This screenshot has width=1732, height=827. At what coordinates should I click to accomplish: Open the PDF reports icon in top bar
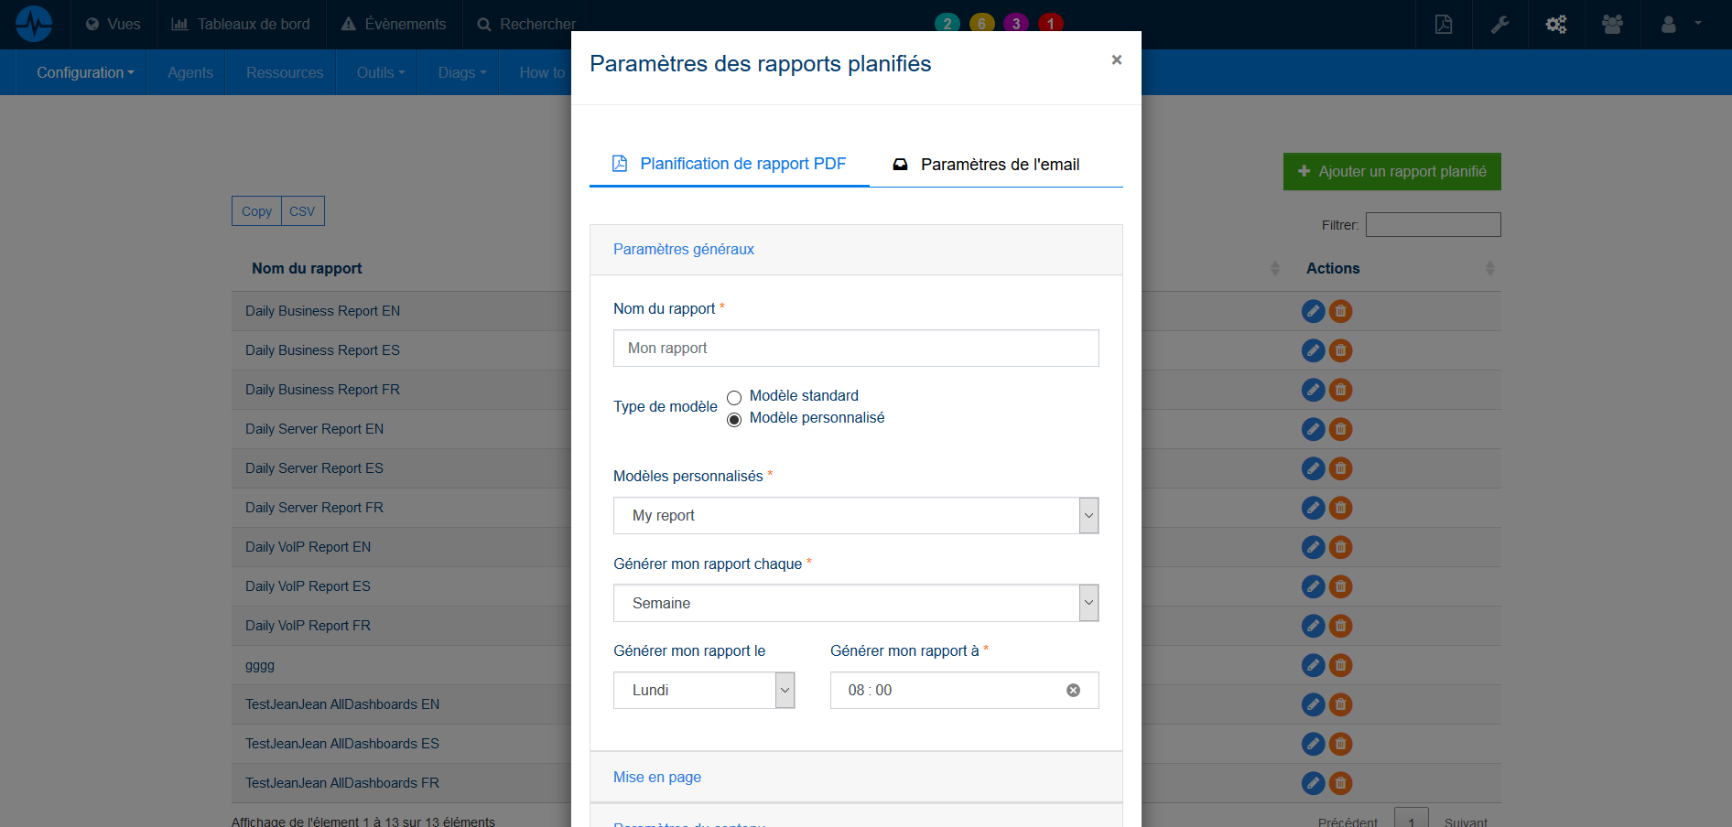pyautogui.click(x=1444, y=25)
